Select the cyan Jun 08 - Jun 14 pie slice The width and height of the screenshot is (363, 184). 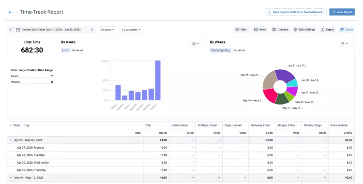tap(292, 83)
